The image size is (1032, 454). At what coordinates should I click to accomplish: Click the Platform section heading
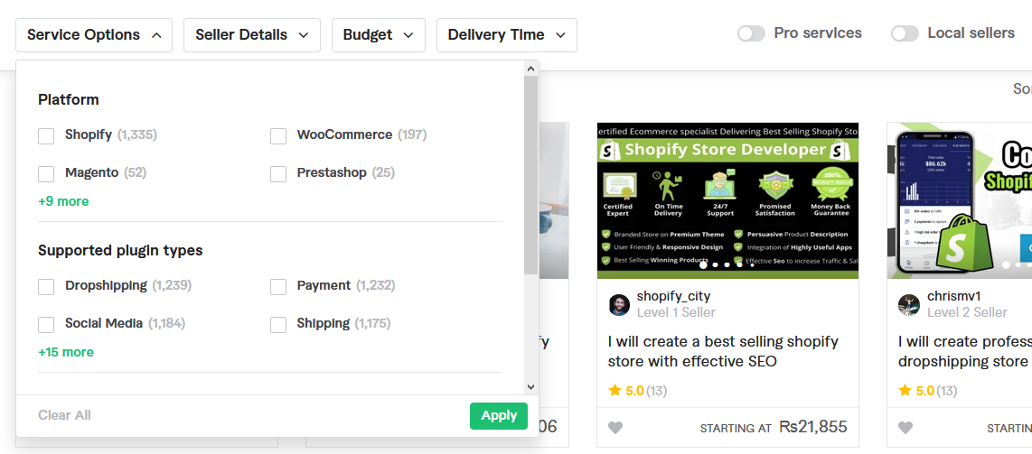click(69, 100)
